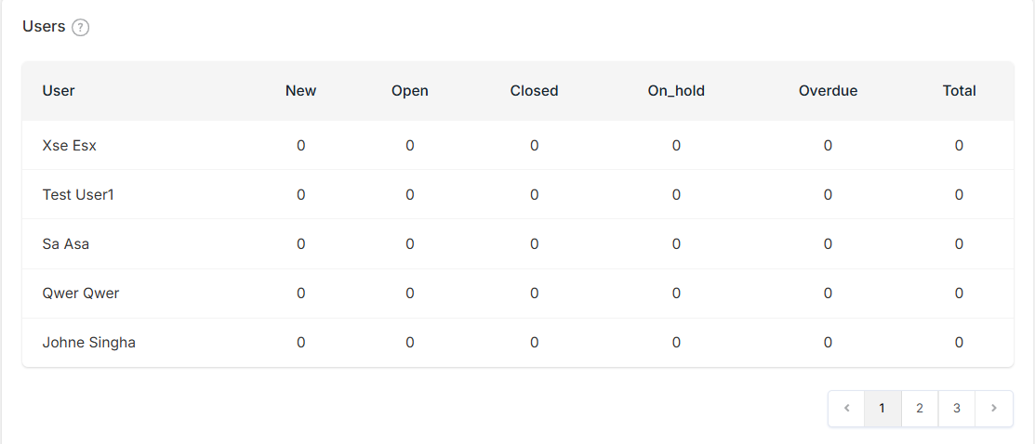Select the Johne Singha user row
The image size is (1035, 444).
517,343
